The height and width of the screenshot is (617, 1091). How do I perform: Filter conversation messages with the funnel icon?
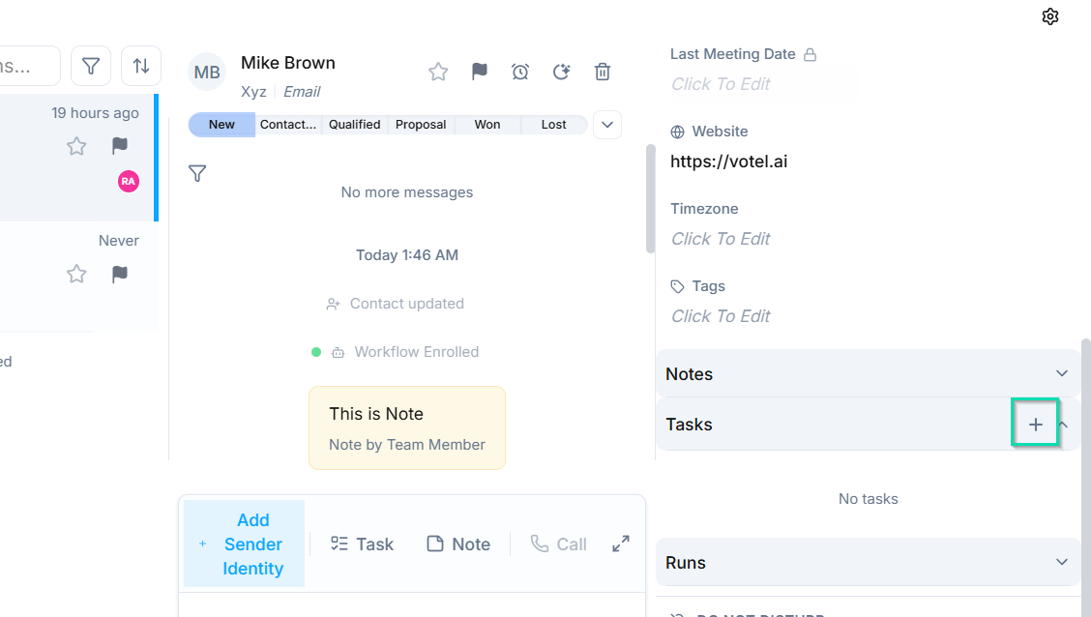pyautogui.click(x=197, y=172)
